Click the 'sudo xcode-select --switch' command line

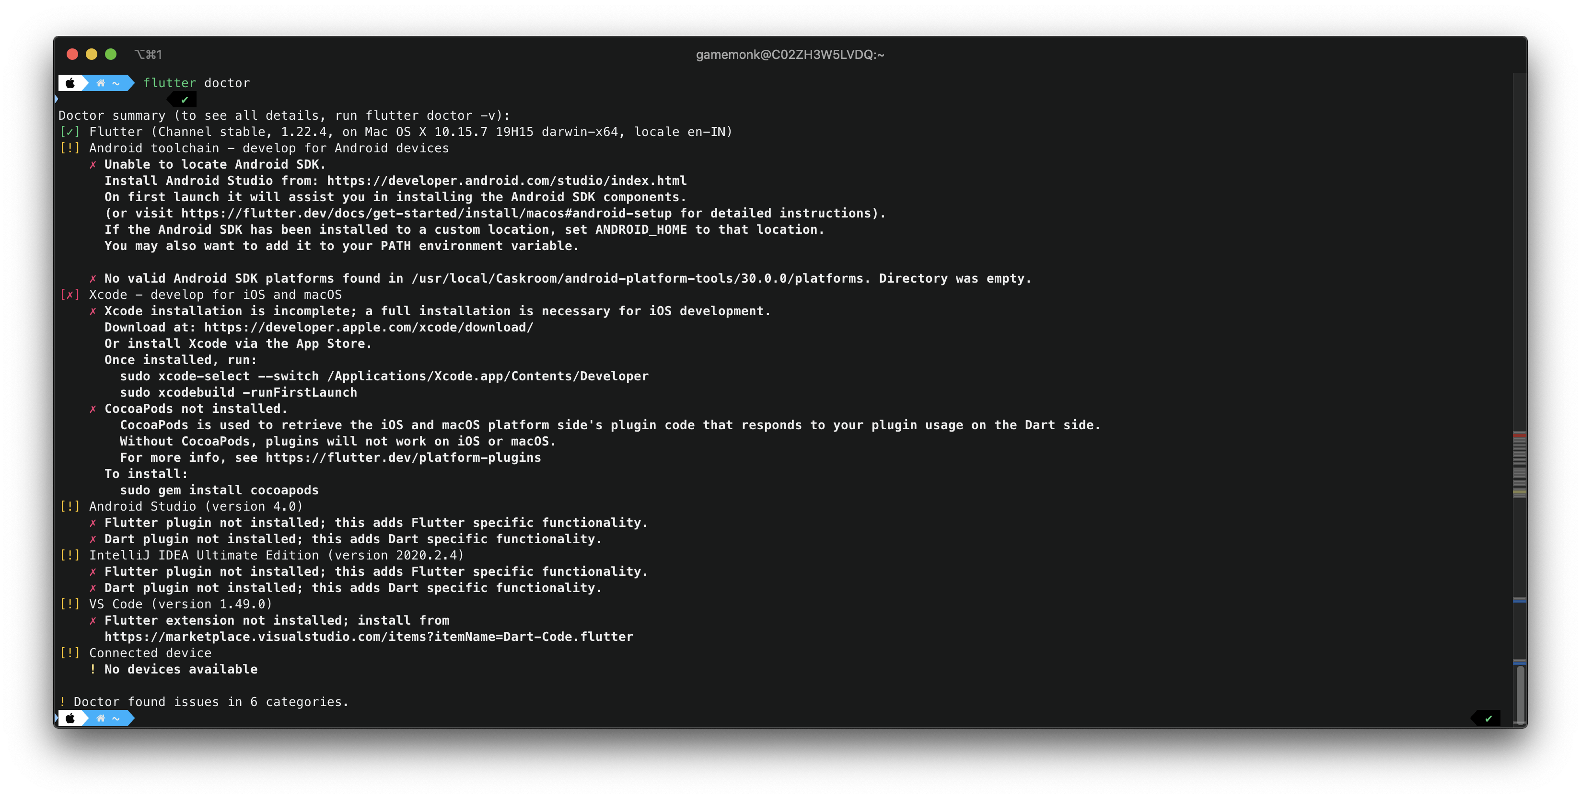(x=384, y=376)
